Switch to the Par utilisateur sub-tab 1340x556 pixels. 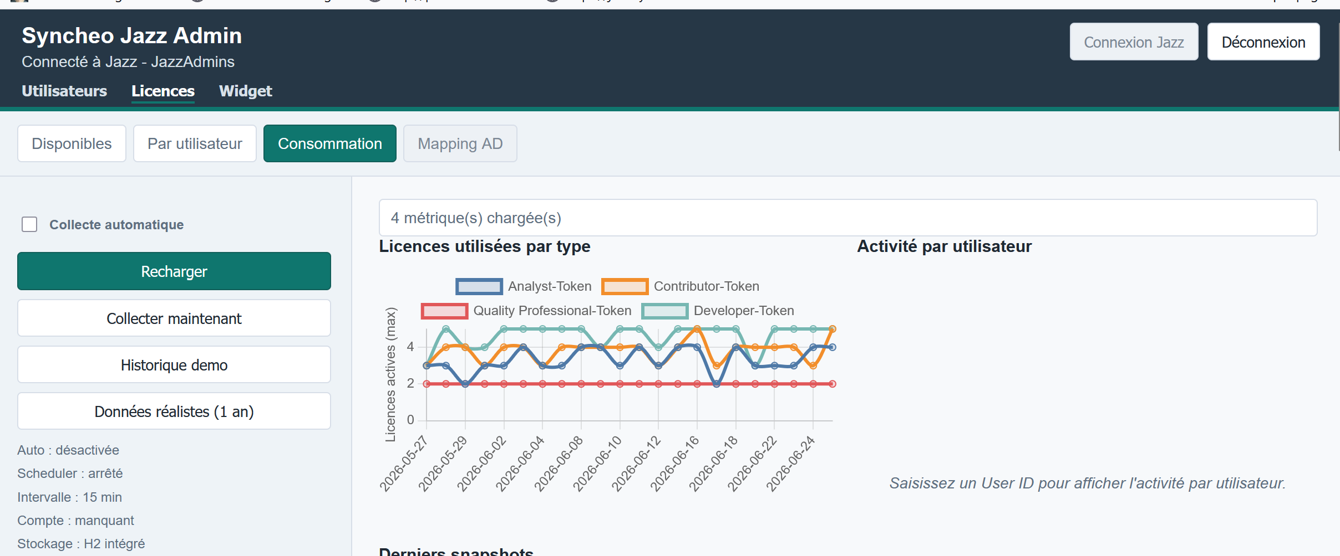(x=195, y=143)
